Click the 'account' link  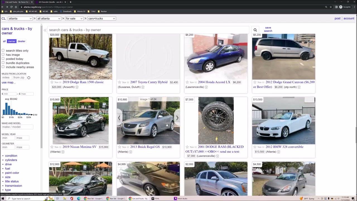[349, 18]
